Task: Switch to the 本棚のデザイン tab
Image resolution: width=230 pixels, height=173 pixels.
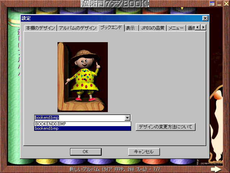Action: click(41, 28)
